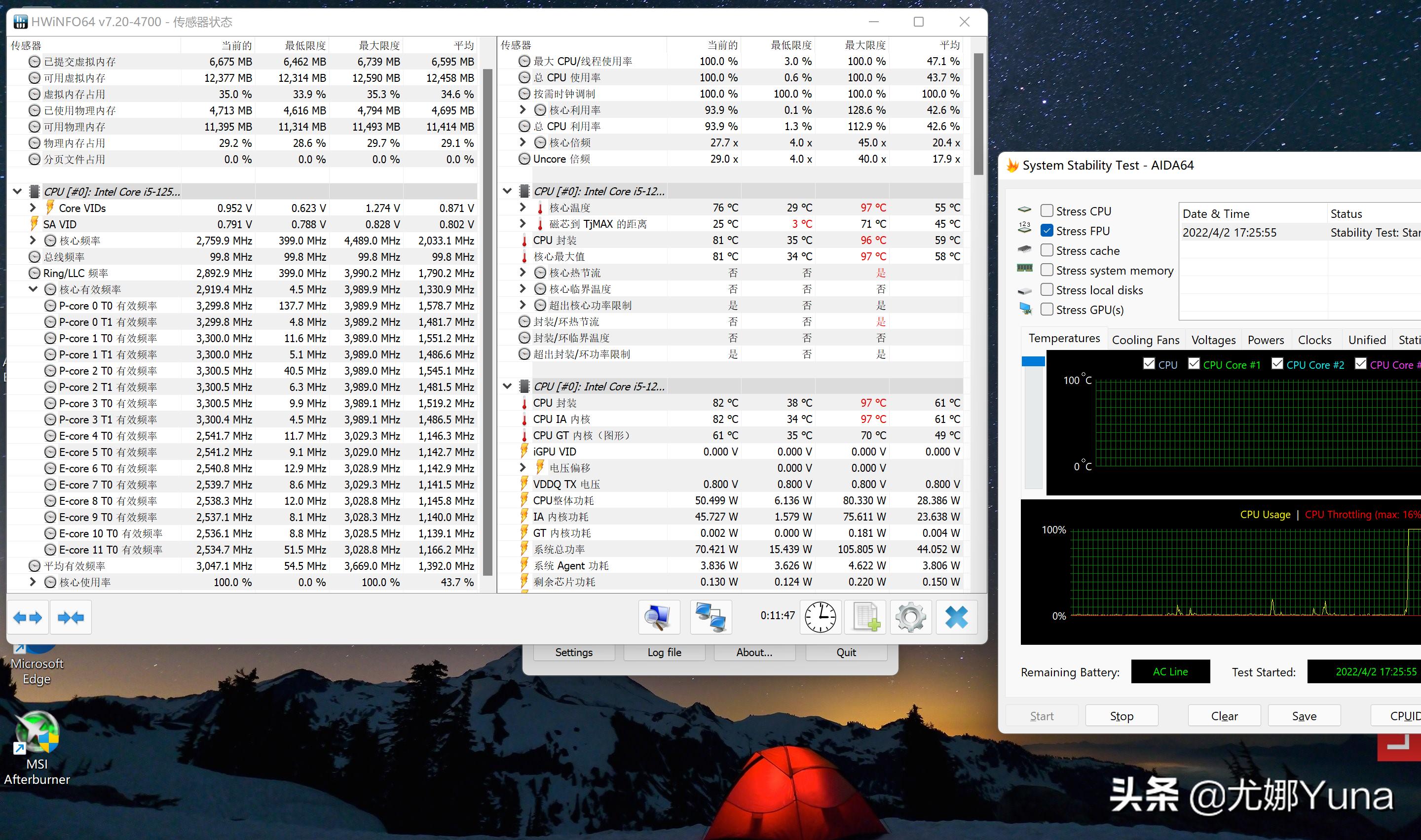Open sensor settings via gear icon
Screen dimensions: 1421x840
[911, 617]
